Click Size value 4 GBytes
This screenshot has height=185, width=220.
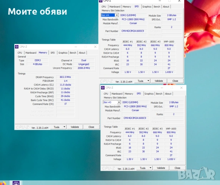(x=37, y=64)
